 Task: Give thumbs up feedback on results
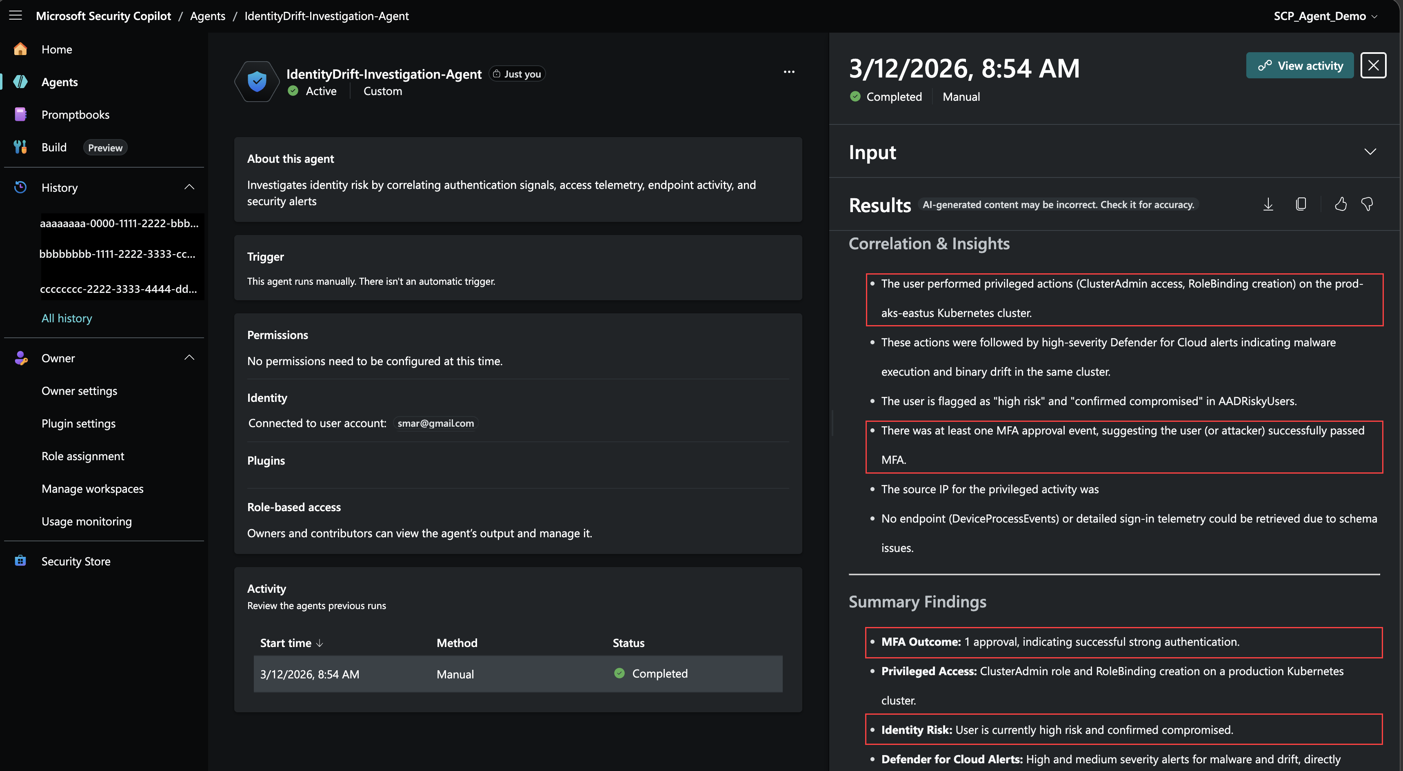[x=1341, y=204]
